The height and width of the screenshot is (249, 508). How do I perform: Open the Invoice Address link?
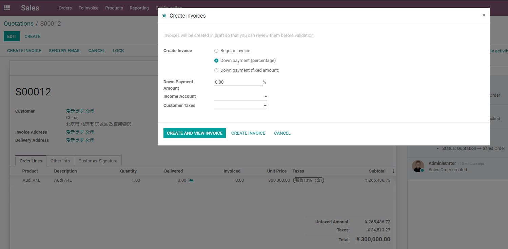(x=80, y=132)
